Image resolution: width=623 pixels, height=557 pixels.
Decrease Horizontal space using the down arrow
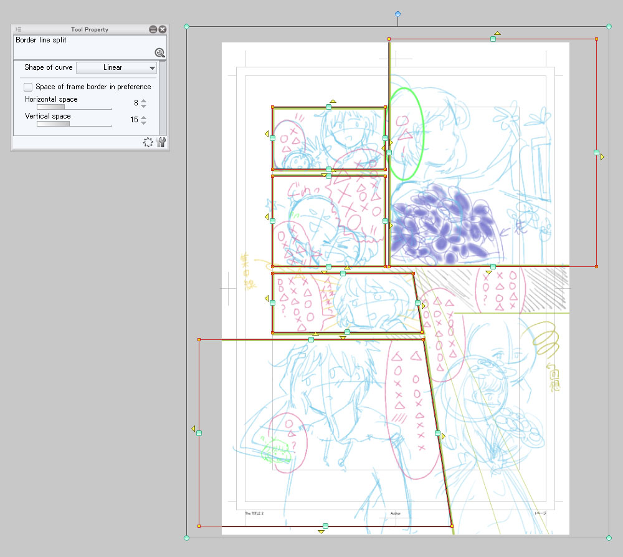144,106
